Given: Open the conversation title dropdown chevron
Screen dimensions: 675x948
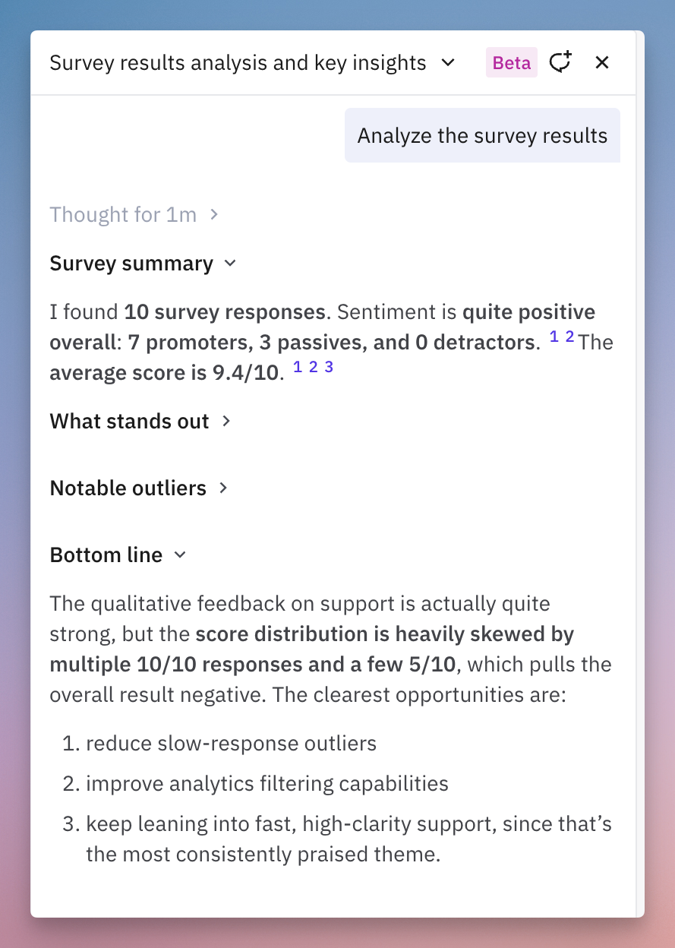Looking at the screenshot, I should coord(448,62).
